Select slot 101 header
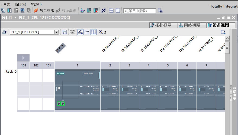The width and height of the screenshot is (238, 135). pos(49,65)
